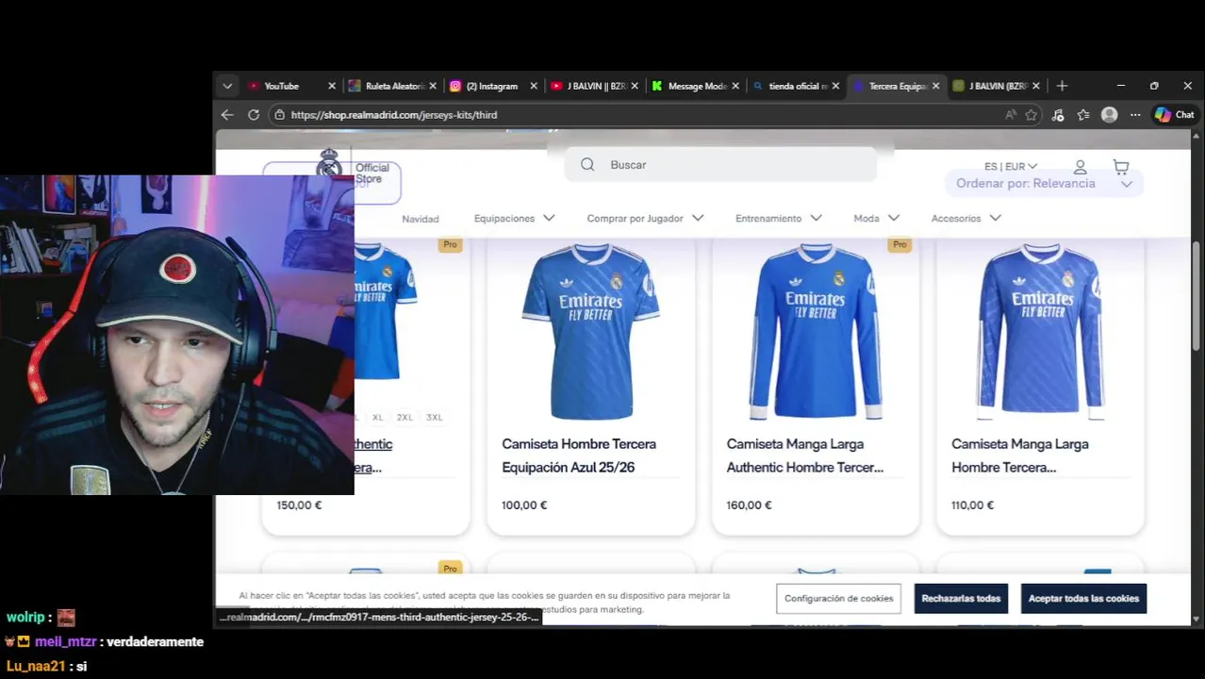Open the user account icon
The image size is (1205, 679).
click(1081, 167)
